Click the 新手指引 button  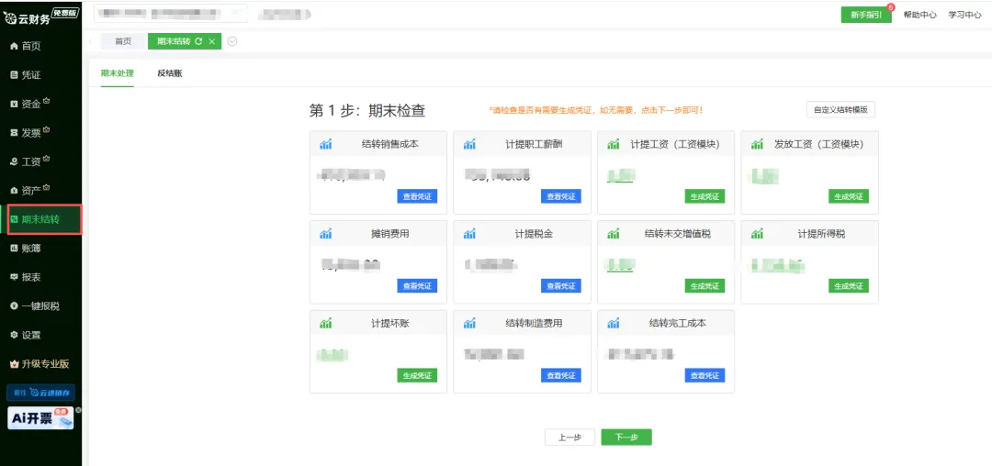tap(865, 16)
